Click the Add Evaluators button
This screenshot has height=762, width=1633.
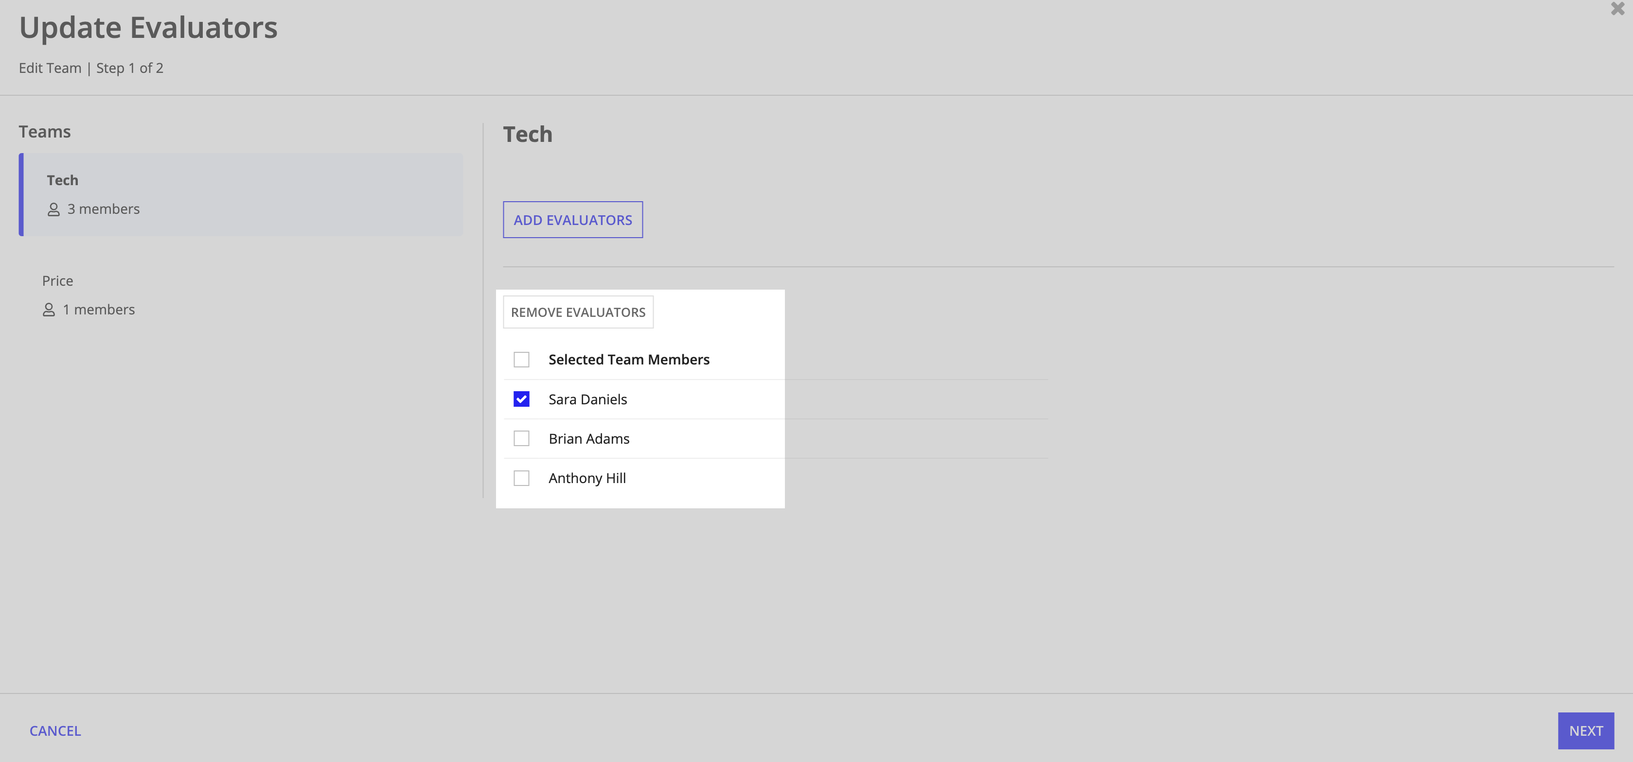572,220
